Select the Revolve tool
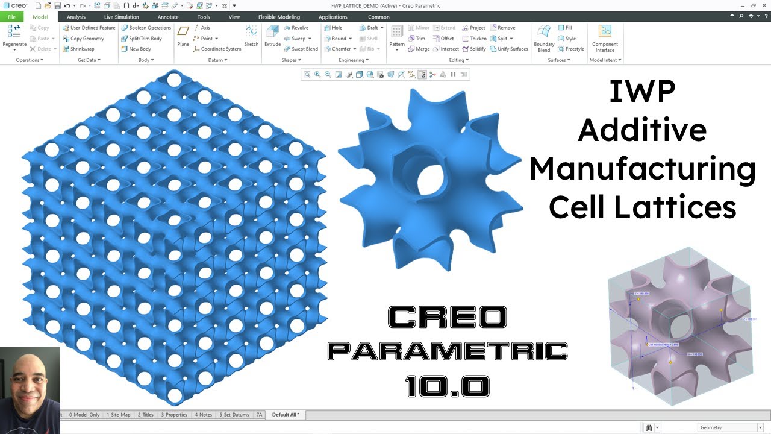Screen dimensions: 771x434 pos(296,28)
